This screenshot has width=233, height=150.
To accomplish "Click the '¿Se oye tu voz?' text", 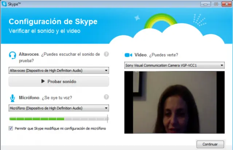I will point(57,98).
